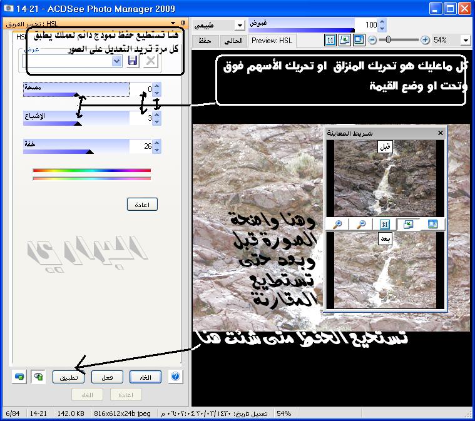Image resolution: width=475 pixels, height=421 pixels.
Task: Click the saturation value field showing 3
Action: [x=141, y=118]
